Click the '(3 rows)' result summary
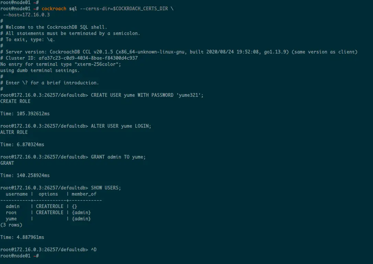 [x=11, y=225]
